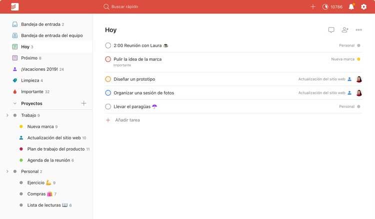Open Bandeja de entrada del equipo
This screenshot has width=375, height=219.
click(51, 35)
